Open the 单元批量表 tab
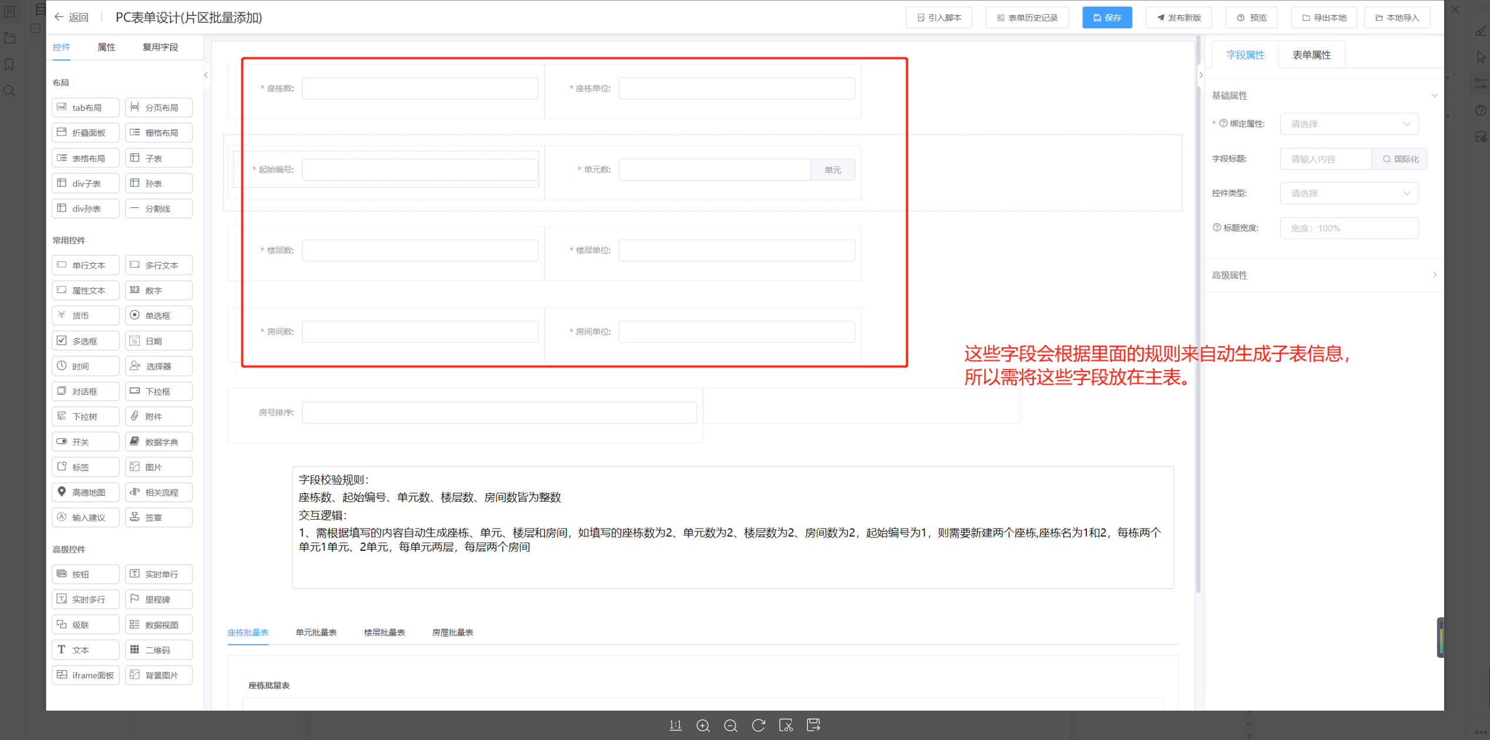The image size is (1490, 740). 316,633
